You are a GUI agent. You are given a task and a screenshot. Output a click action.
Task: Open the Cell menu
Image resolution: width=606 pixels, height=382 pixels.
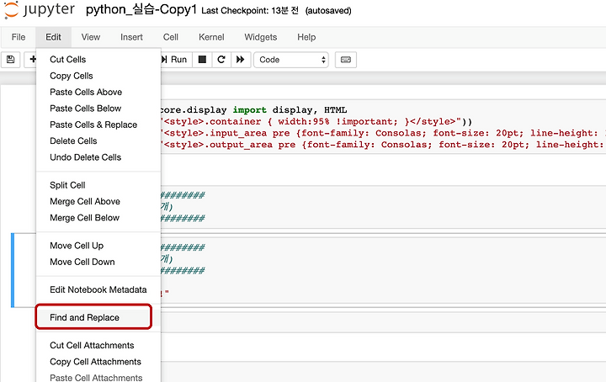point(170,37)
